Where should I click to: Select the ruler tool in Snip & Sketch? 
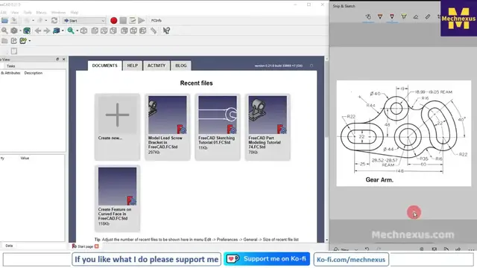click(427, 16)
